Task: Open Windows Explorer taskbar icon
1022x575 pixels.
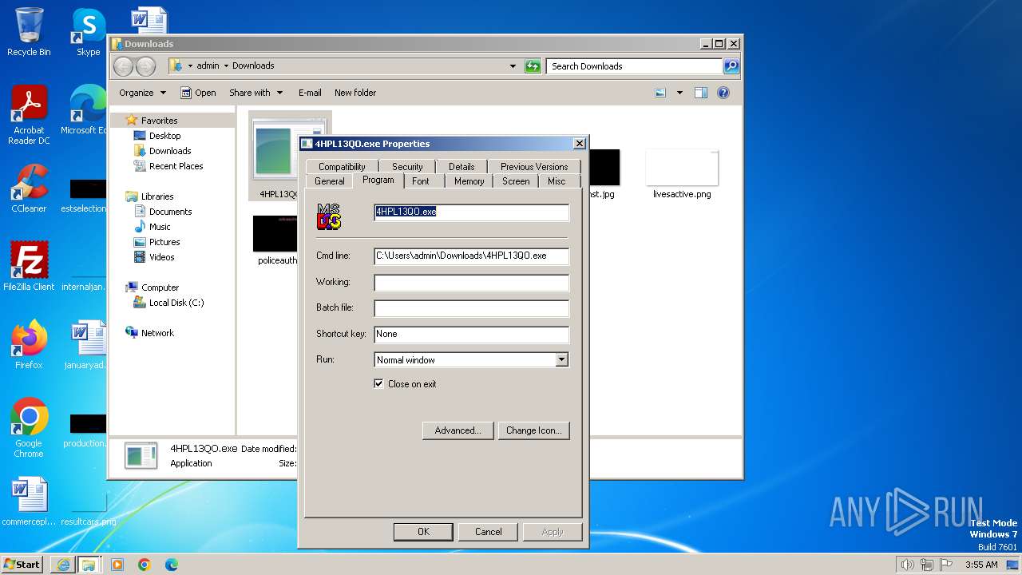Action: coord(89,565)
